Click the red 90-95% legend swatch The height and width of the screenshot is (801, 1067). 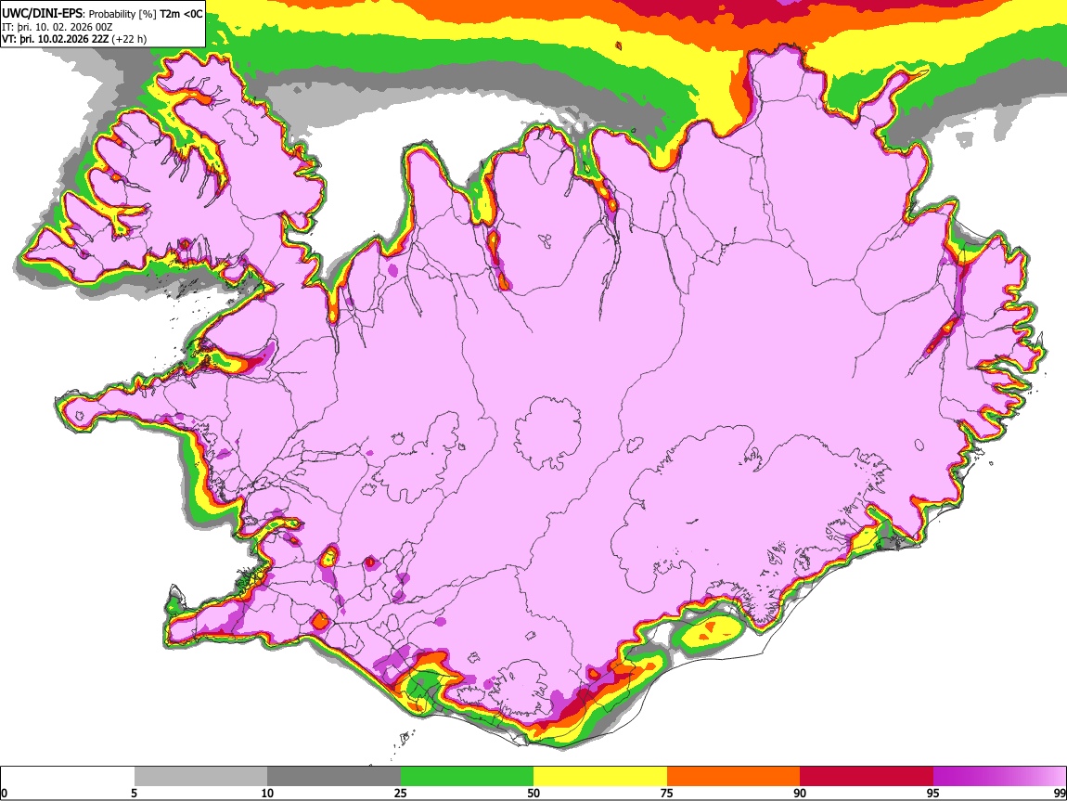click(x=867, y=777)
